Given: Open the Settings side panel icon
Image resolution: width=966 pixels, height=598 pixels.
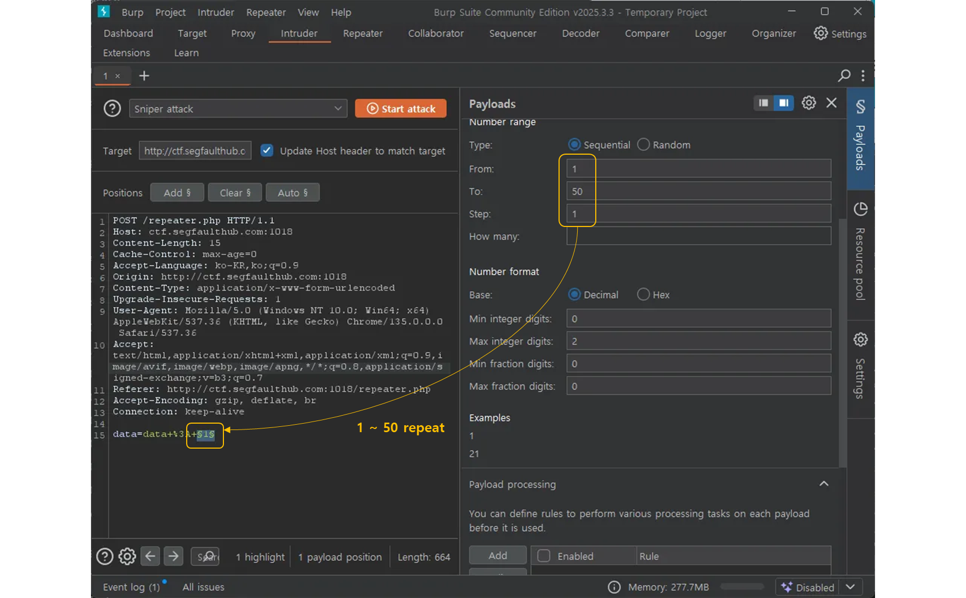Looking at the screenshot, I should point(860,340).
